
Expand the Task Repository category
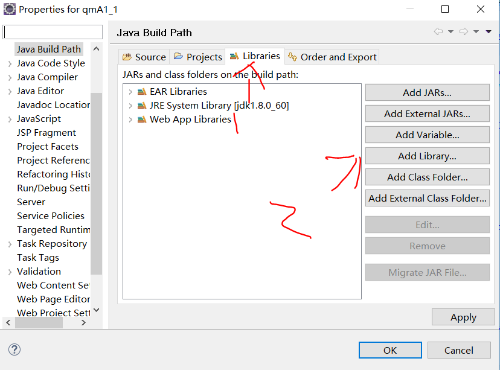click(10, 244)
